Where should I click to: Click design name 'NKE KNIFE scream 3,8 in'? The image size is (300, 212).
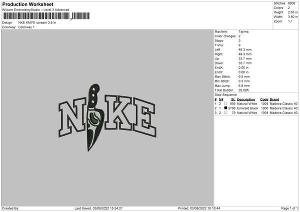pyautogui.click(x=37, y=22)
